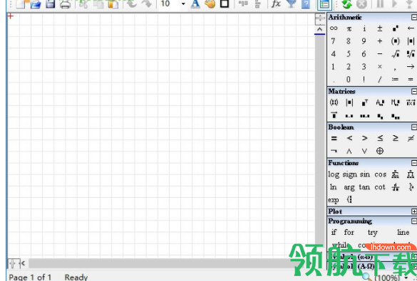Insert a function with fx icon
Viewport: 417px width, 281px height.
(276, 4)
